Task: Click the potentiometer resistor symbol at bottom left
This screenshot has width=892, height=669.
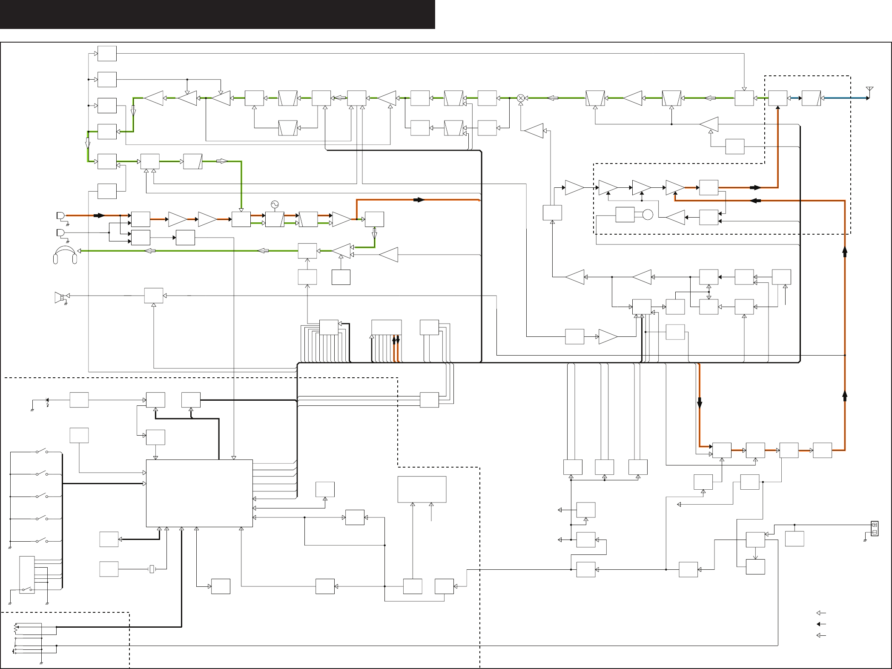Action: coord(16,628)
